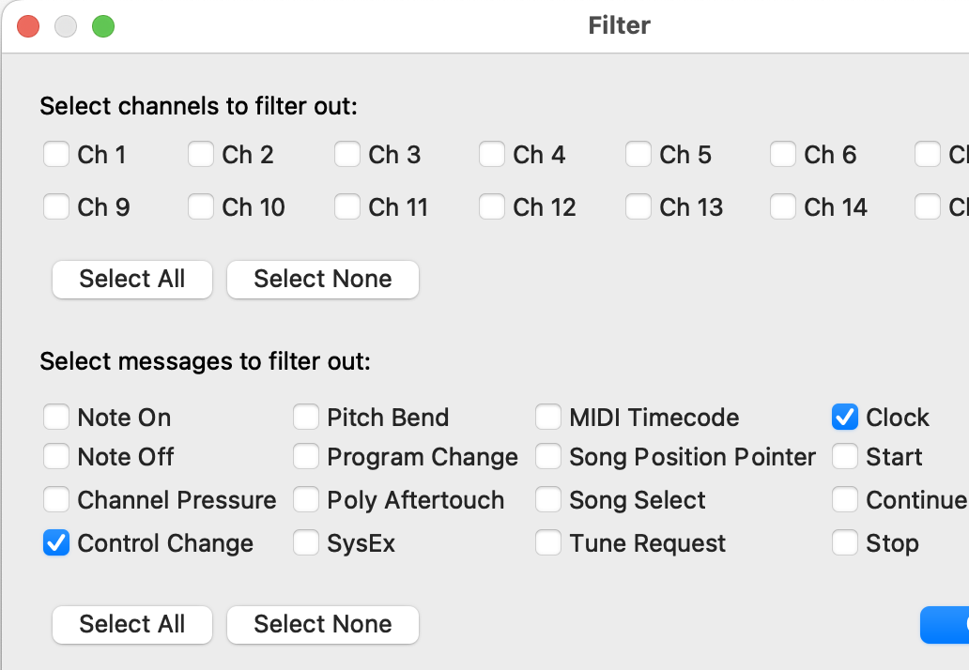This screenshot has width=969, height=670.
Task: Check the Pitch Bend box
Action: (306, 417)
